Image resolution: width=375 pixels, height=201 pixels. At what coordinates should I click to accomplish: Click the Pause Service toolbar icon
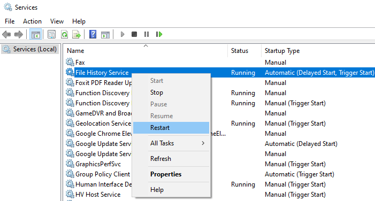(x=147, y=34)
